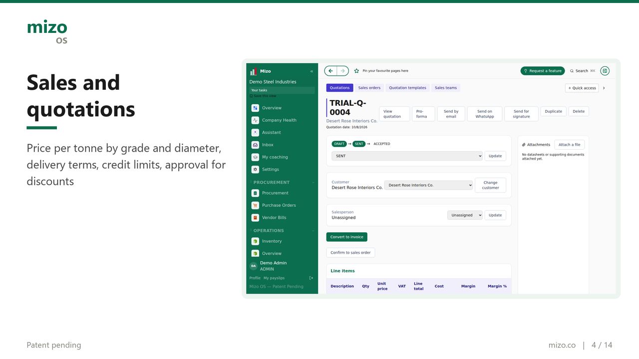Click the Send for signature button
The image size is (639, 359).
tap(521, 114)
